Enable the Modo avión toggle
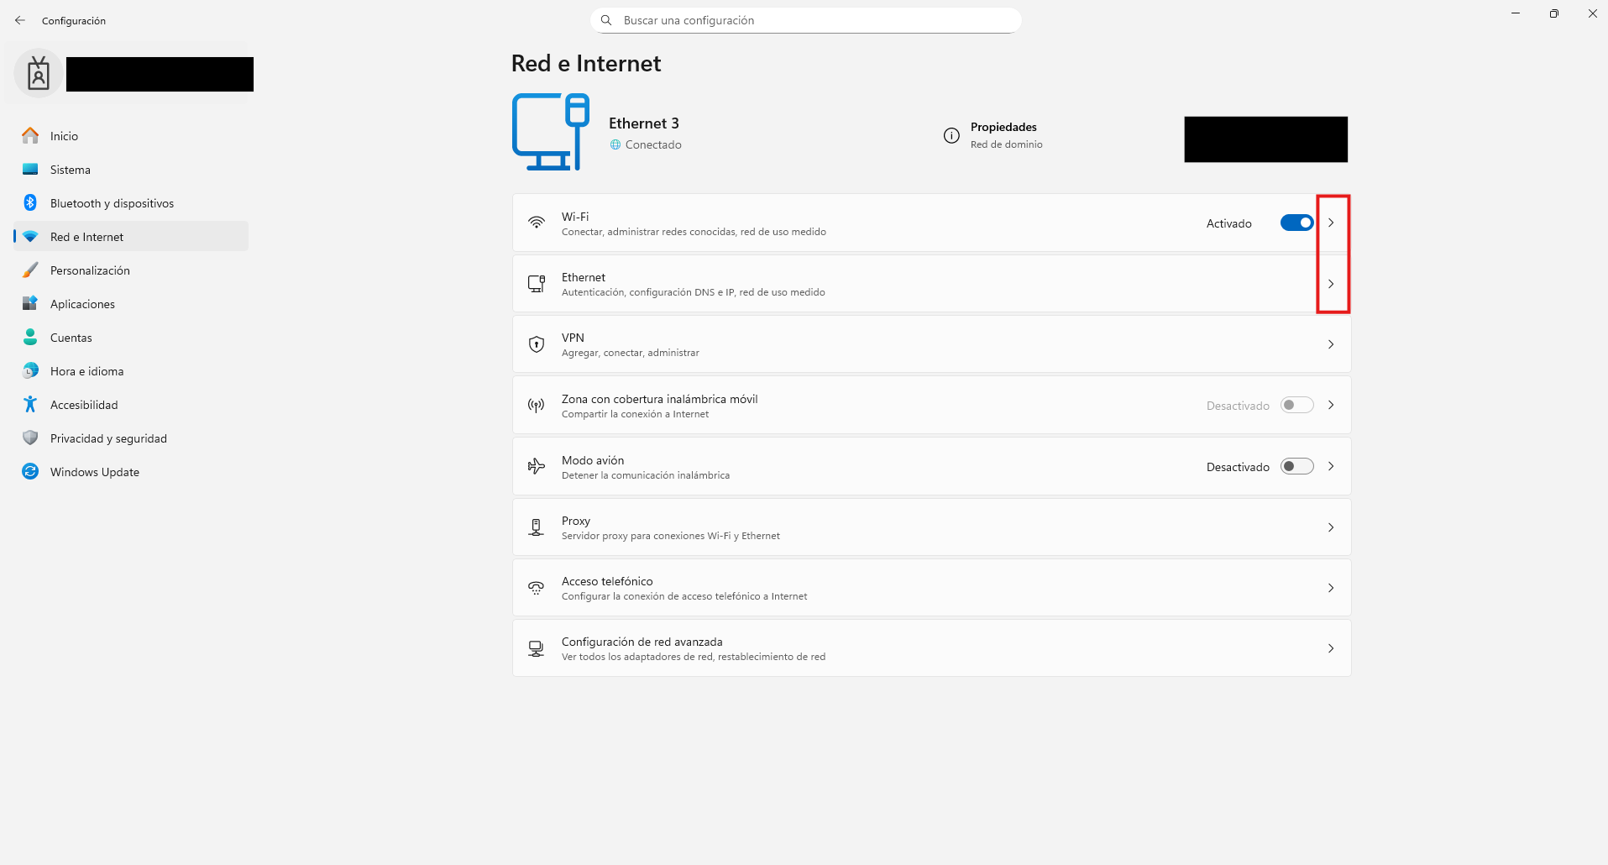Screen dimensions: 1608x865 1296,466
